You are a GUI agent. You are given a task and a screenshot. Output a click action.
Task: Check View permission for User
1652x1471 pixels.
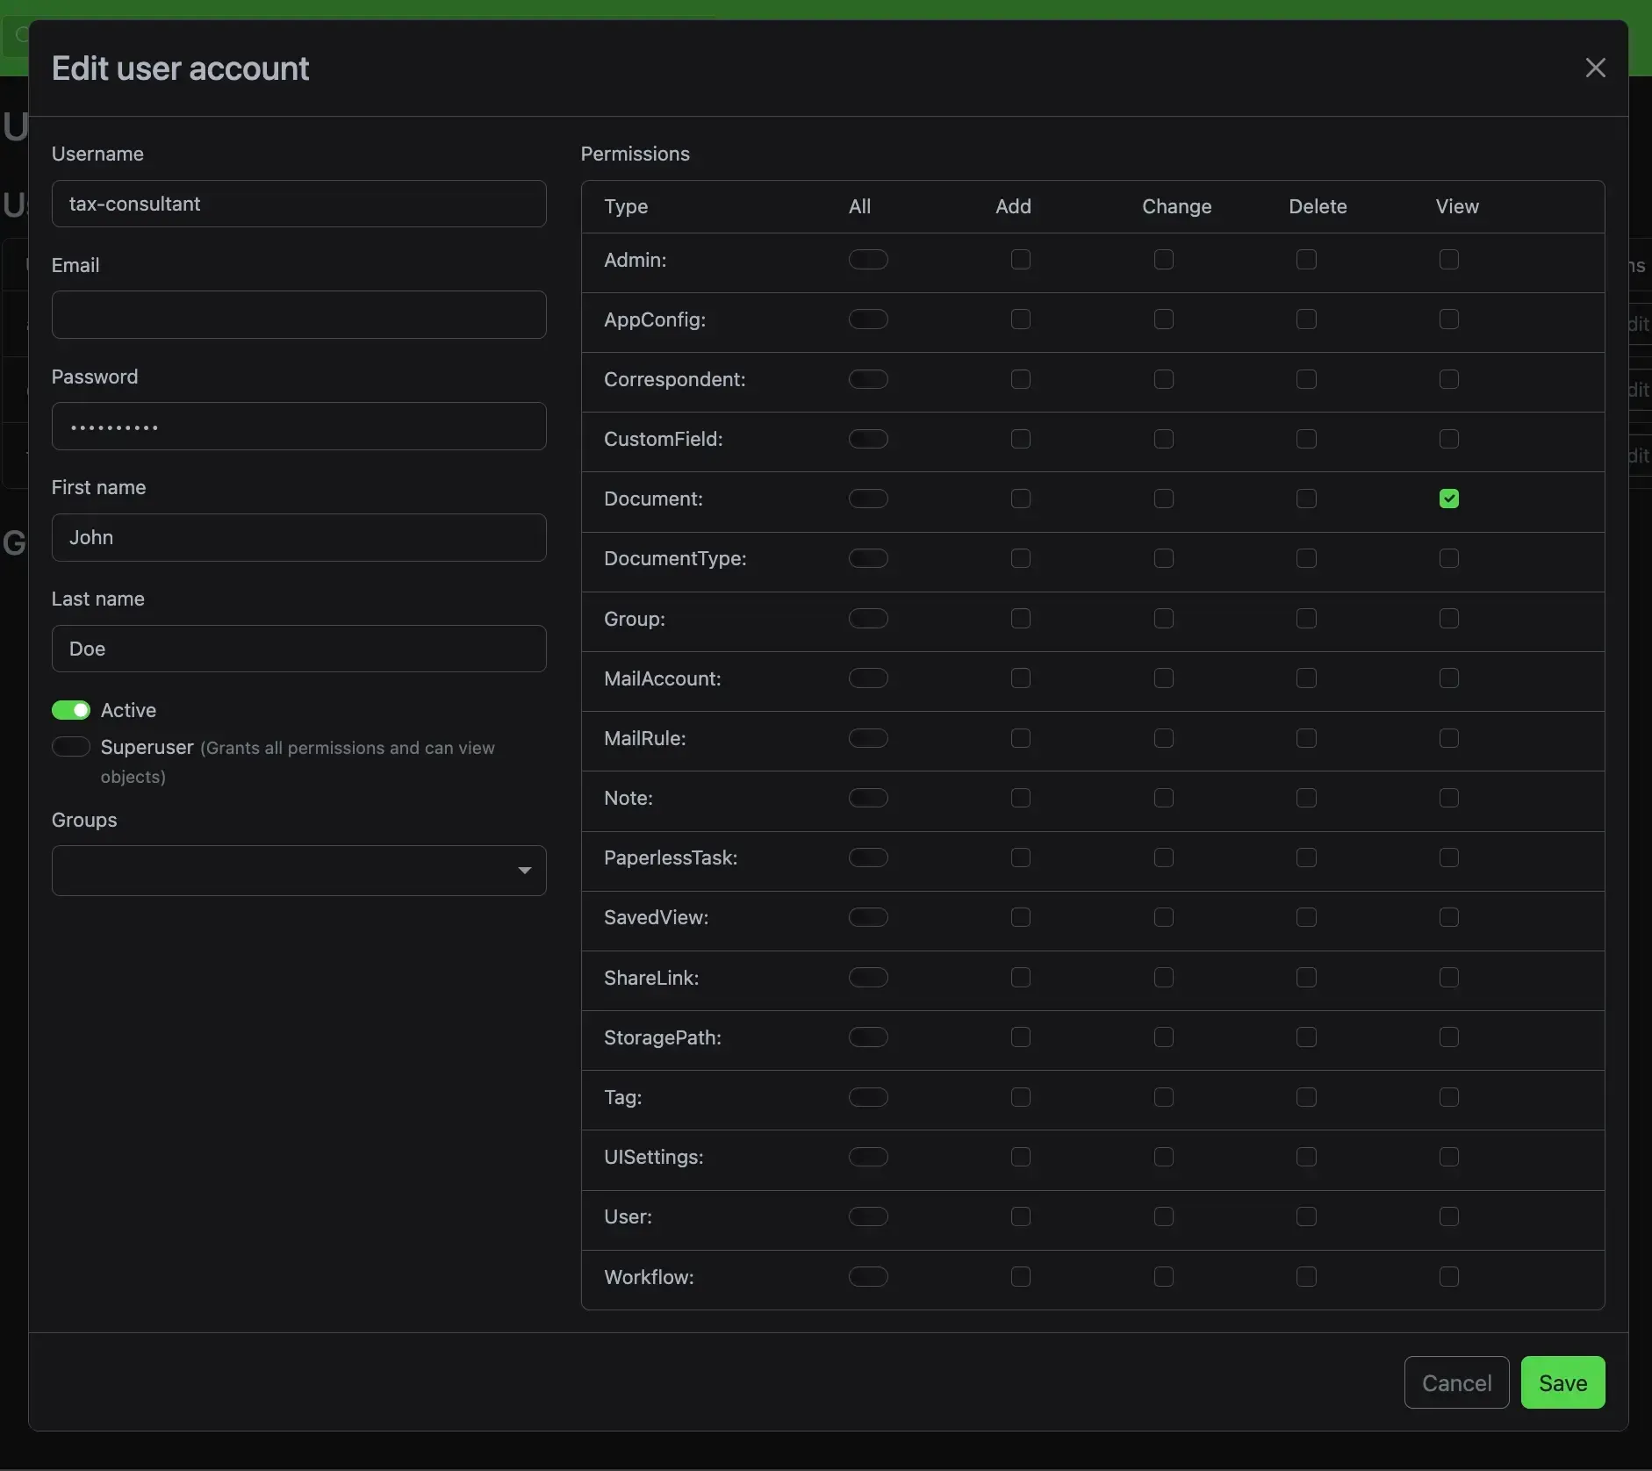pyautogui.click(x=1449, y=1216)
